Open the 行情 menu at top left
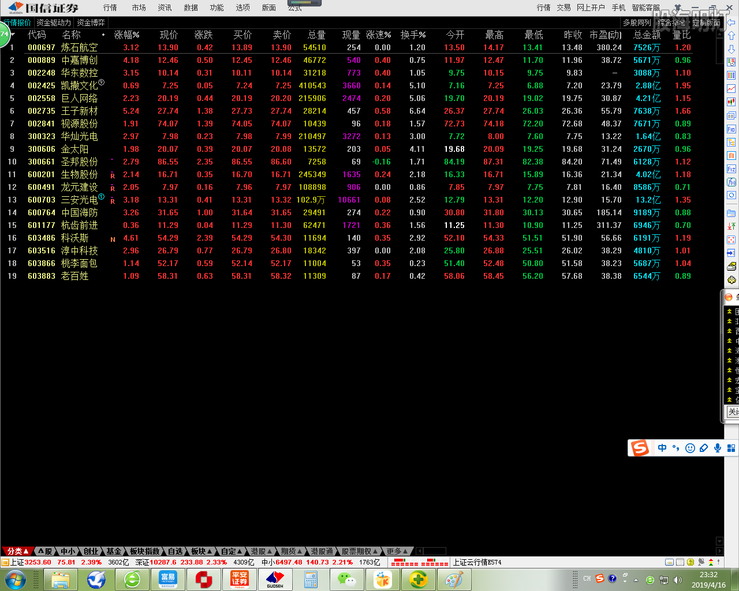This screenshot has height=591, width=739. tap(110, 8)
